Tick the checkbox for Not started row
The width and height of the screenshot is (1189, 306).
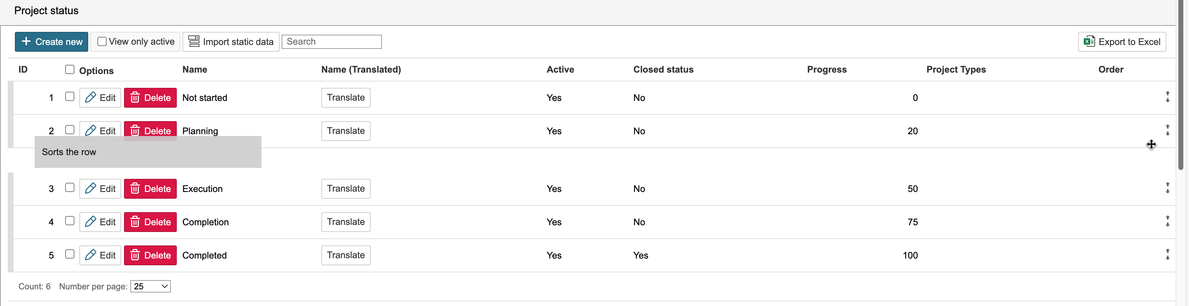[x=70, y=96]
